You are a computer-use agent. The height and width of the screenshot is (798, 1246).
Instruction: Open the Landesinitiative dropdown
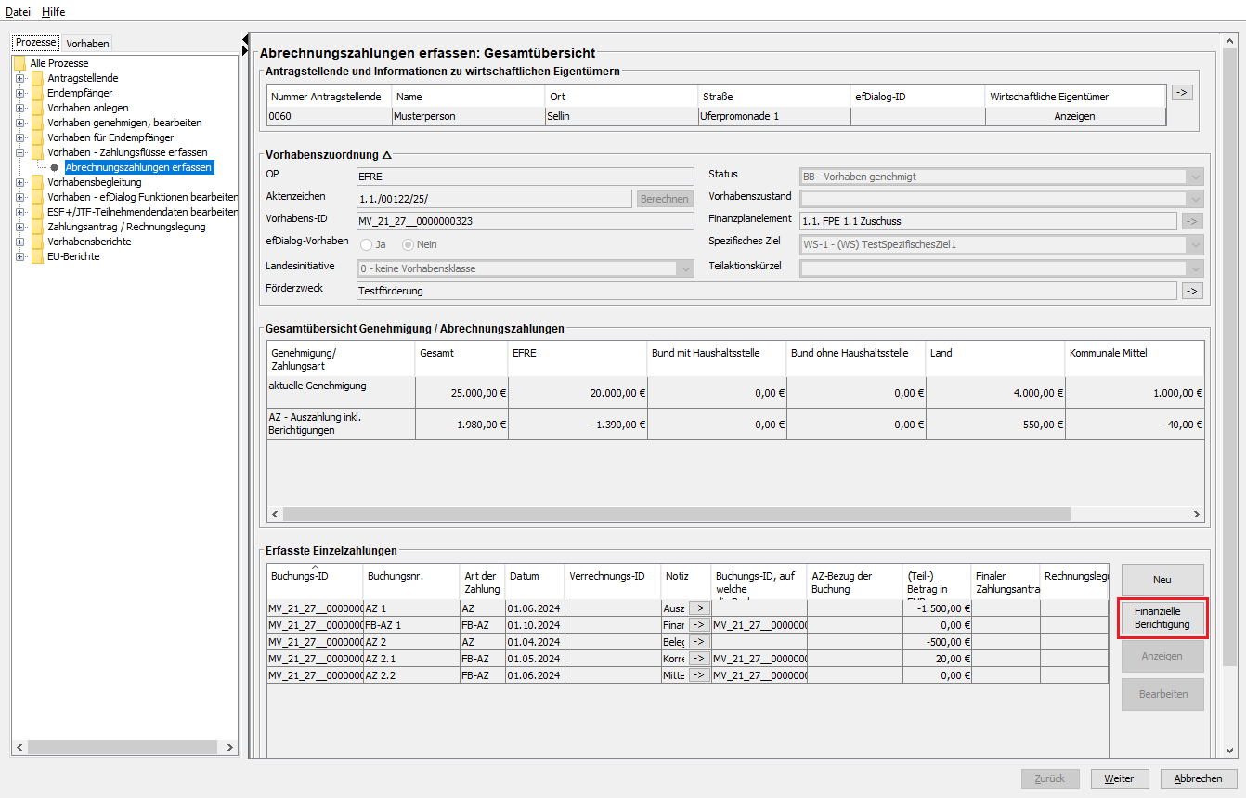(685, 268)
